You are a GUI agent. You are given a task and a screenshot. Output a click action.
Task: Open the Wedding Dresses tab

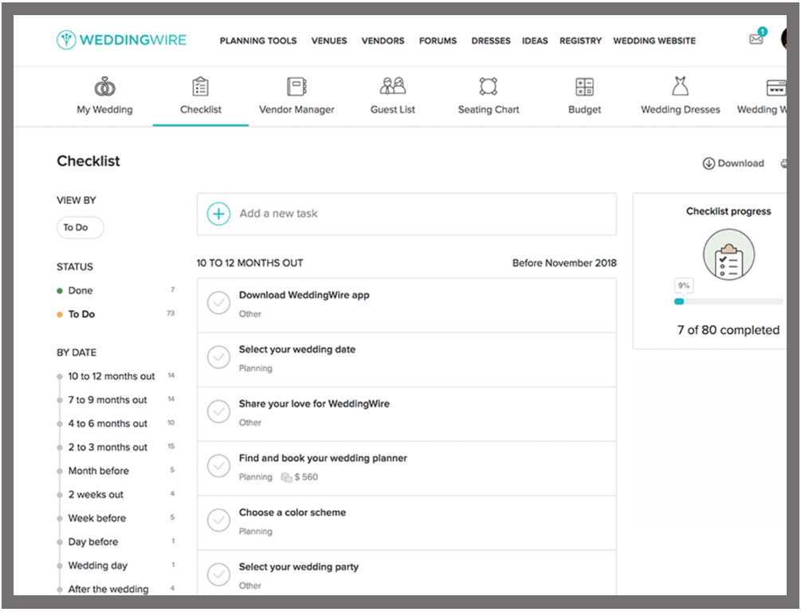coord(681,109)
